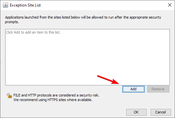Click the 'Click Add to add an item' placeholder
This screenshot has height=118, width=175.
click(x=33, y=32)
